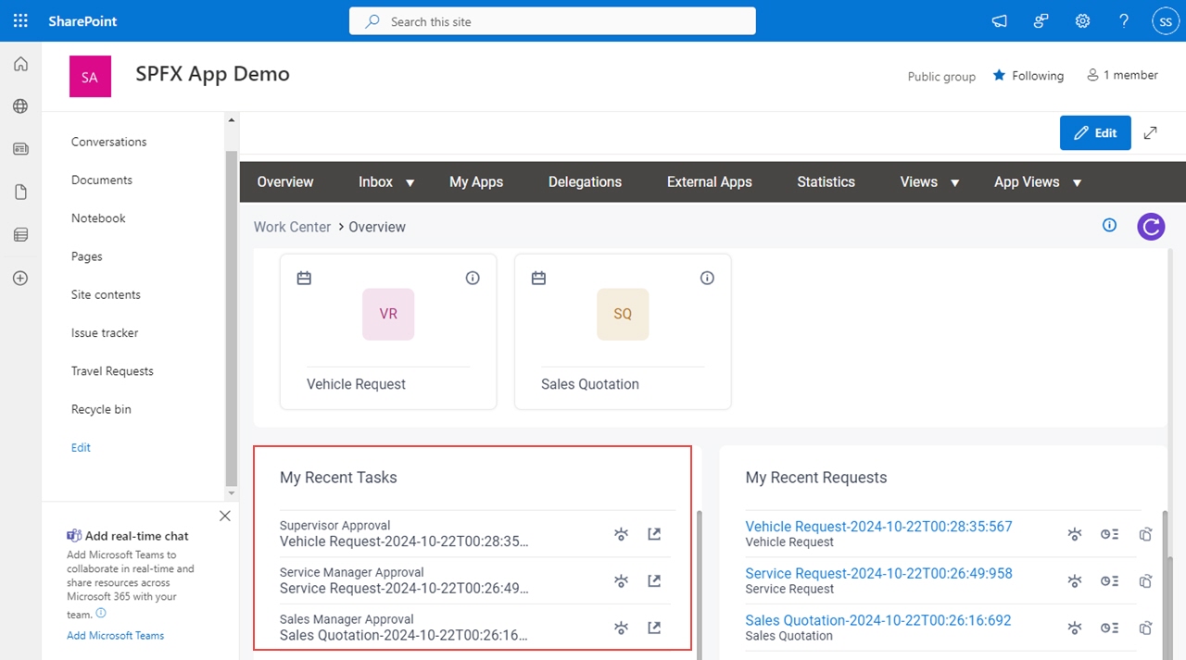Open the My files page icon

(x=20, y=192)
